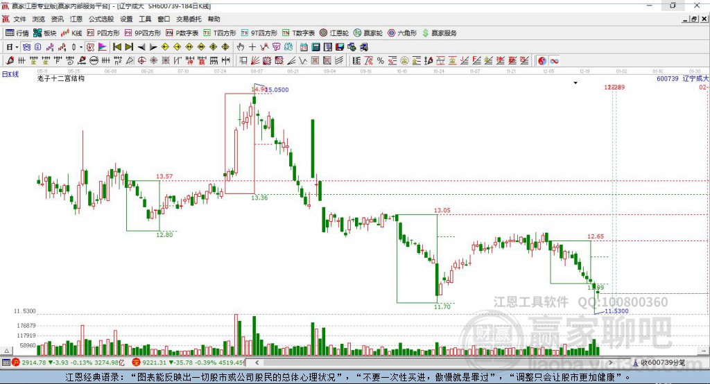Jump to first bar with skip-back arrow

[117, 47]
